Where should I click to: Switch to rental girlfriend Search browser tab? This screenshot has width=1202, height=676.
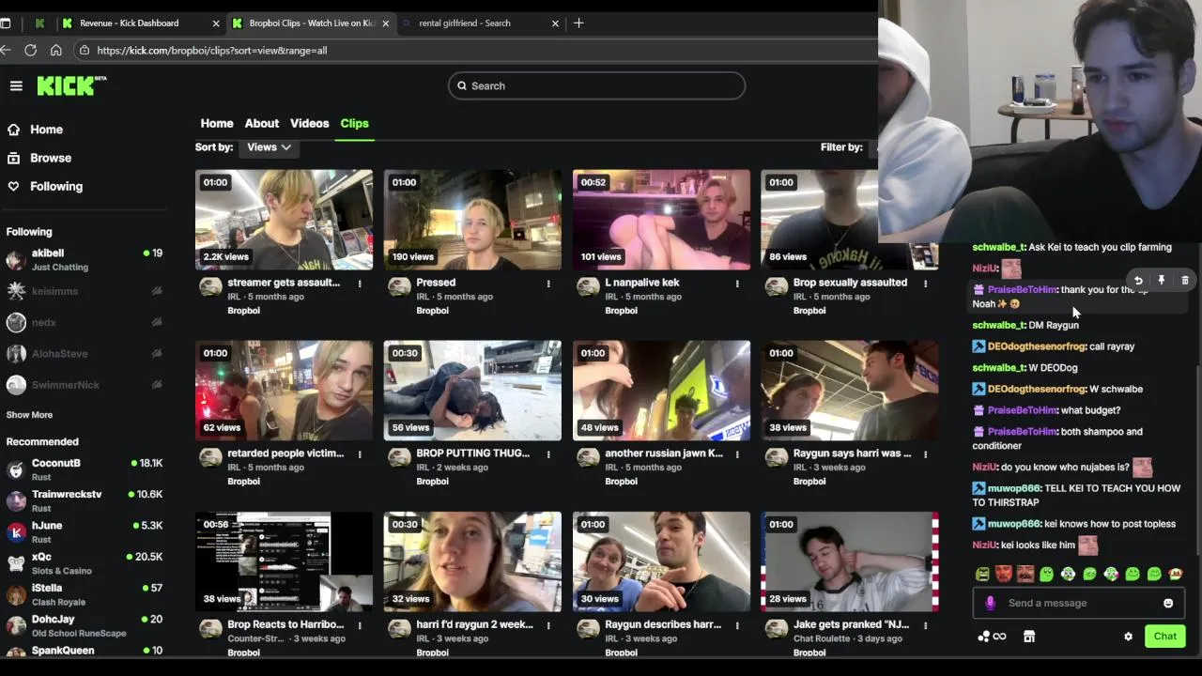479,23
